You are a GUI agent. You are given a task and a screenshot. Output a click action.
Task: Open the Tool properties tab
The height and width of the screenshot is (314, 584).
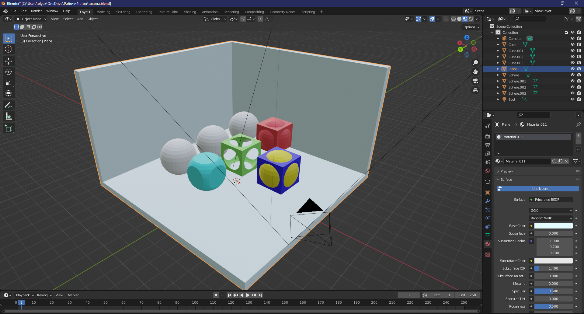tap(488, 125)
